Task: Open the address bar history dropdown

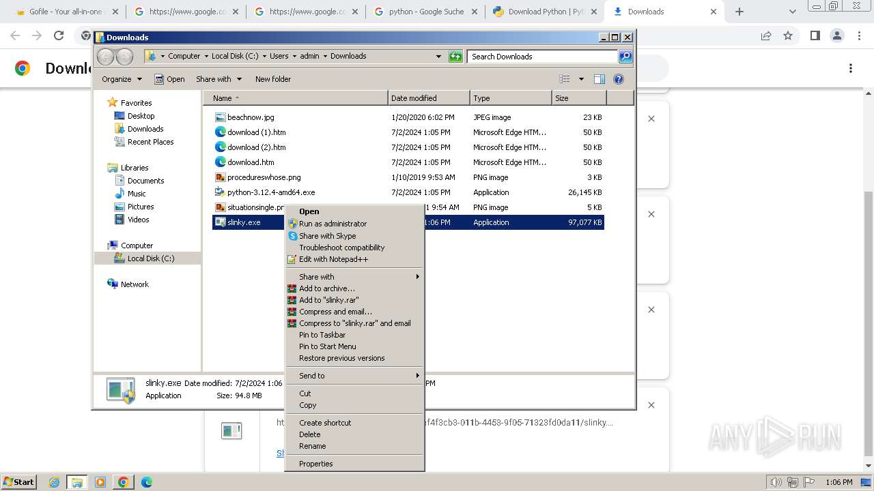Action: tap(438, 57)
